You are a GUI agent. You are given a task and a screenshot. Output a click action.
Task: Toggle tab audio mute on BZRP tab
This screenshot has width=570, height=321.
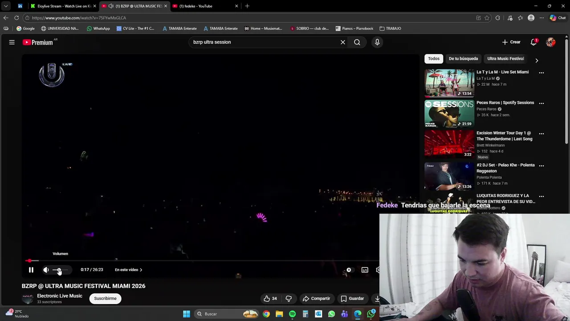click(111, 6)
